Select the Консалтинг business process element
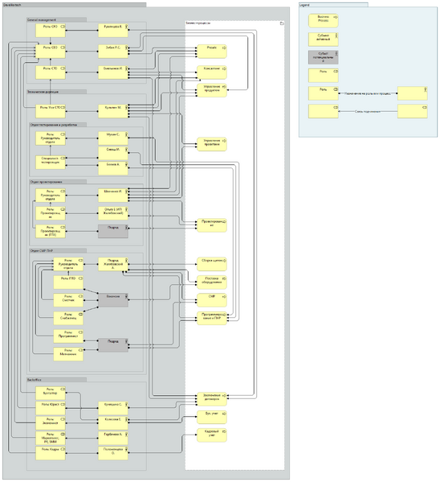Image resolution: width=440 pixels, height=482 pixels. (212, 72)
